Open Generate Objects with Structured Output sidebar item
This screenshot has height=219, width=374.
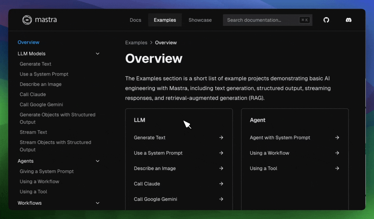[58, 118]
